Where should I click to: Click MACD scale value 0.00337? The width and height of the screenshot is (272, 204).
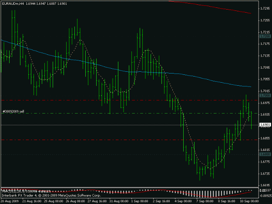(265, 191)
